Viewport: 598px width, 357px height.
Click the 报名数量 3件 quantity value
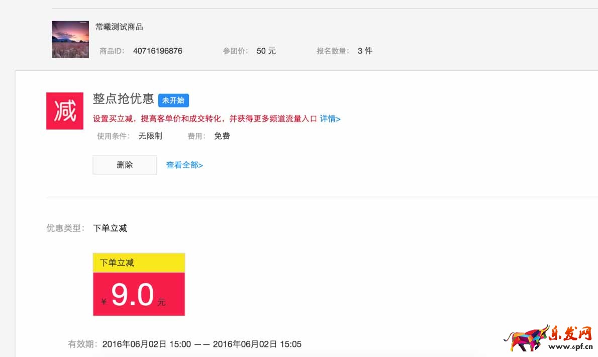pyautogui.click(x=365, y=51)
